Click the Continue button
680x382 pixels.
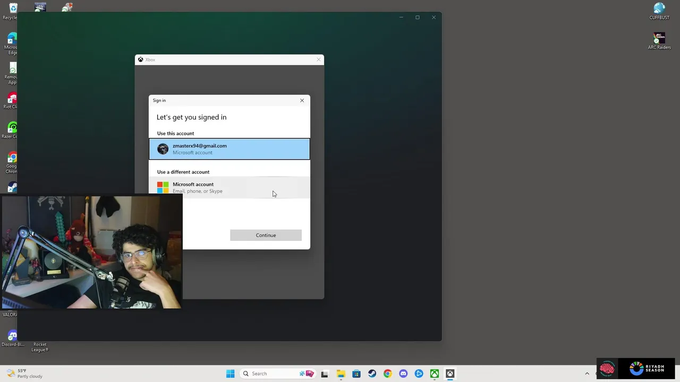click(266, 235)
